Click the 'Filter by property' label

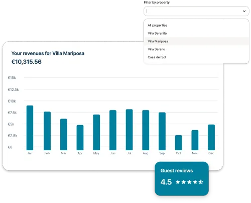(x=157, y=3)
